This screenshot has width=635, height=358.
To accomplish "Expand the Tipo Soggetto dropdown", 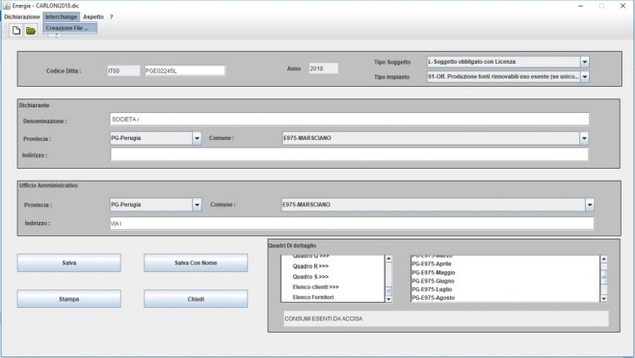I will pos(584,61).
